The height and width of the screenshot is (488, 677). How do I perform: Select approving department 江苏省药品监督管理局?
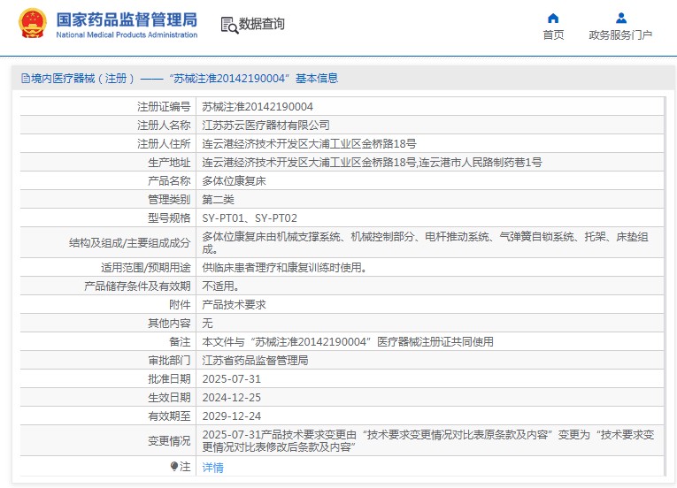[255, 361]
